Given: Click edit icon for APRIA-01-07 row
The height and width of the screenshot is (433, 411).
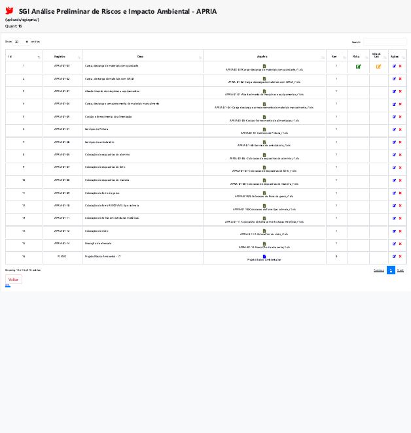Looking at the screenshot, I should coord(394,168).
